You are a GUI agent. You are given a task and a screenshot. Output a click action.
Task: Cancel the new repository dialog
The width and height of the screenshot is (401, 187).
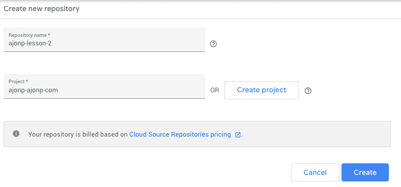315,172
